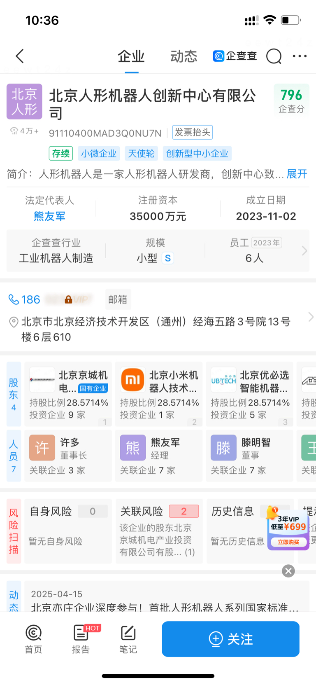Tap 成立日期 2023-11-02
This screenshot has height=685, width=316.
[266, 208]
